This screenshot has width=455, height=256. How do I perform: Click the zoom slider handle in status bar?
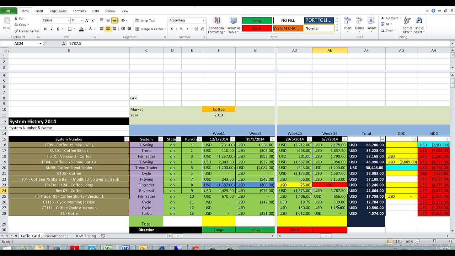pos(434,241)
